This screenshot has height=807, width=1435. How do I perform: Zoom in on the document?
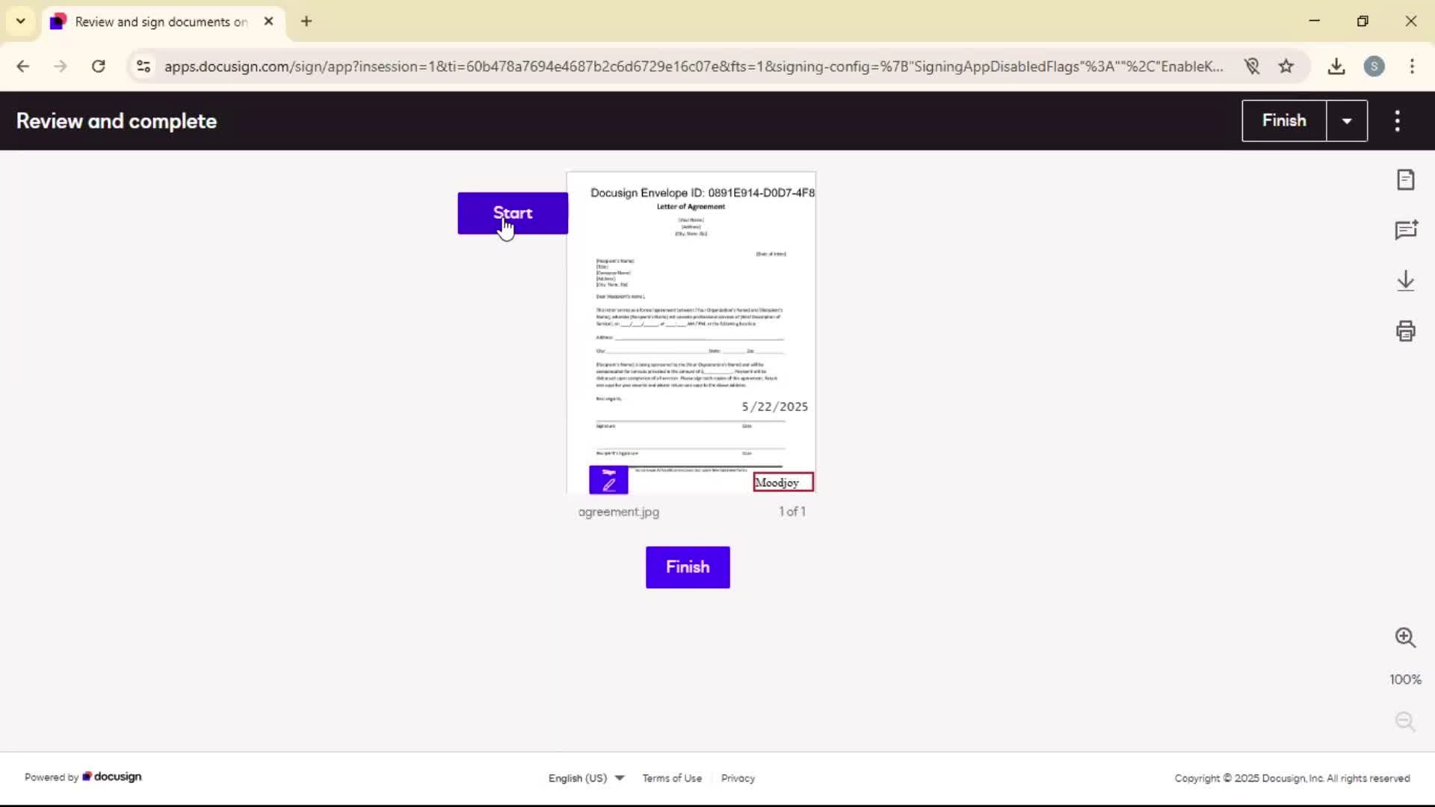click(x=1405, y=637)
